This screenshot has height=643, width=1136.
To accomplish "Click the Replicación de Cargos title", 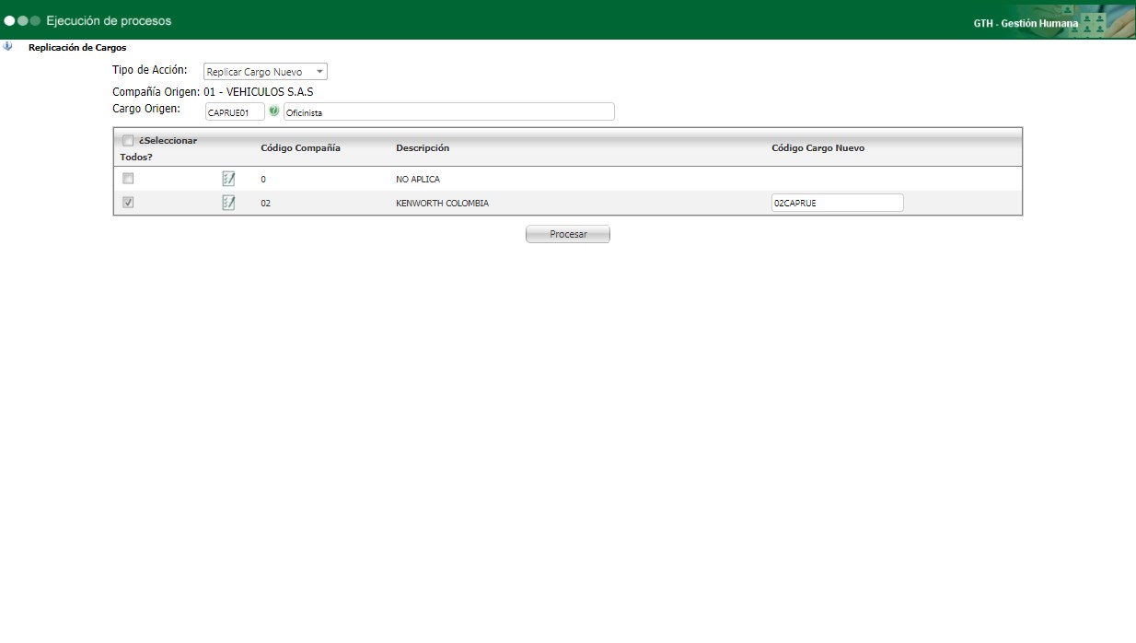I will click(77, 47).
